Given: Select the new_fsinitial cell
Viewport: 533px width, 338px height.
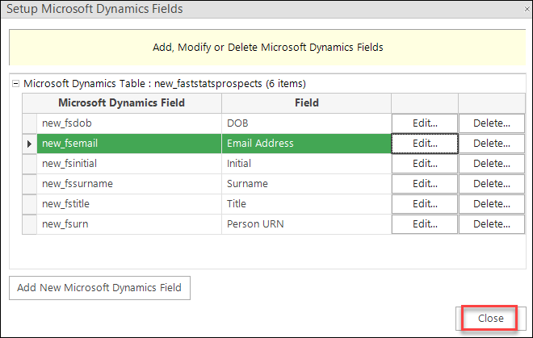Looking at the screenshot, I should (x=129, y=164).
